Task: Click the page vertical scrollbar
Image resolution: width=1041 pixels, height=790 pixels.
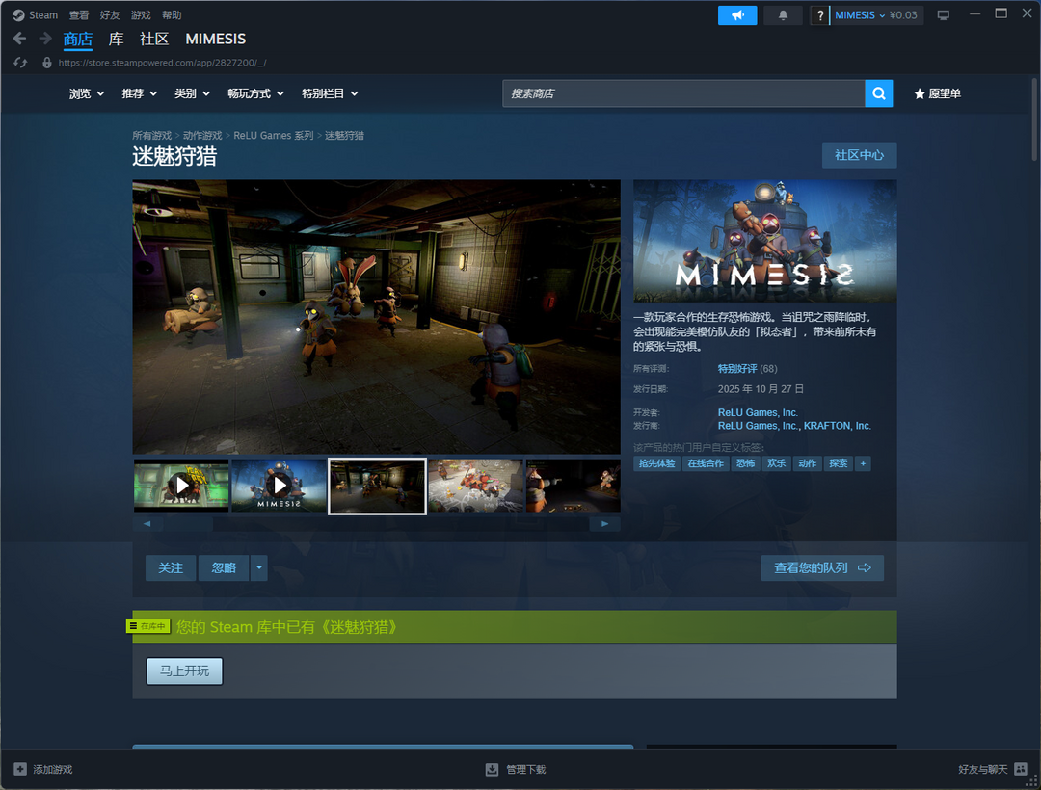Action: 1034,119
